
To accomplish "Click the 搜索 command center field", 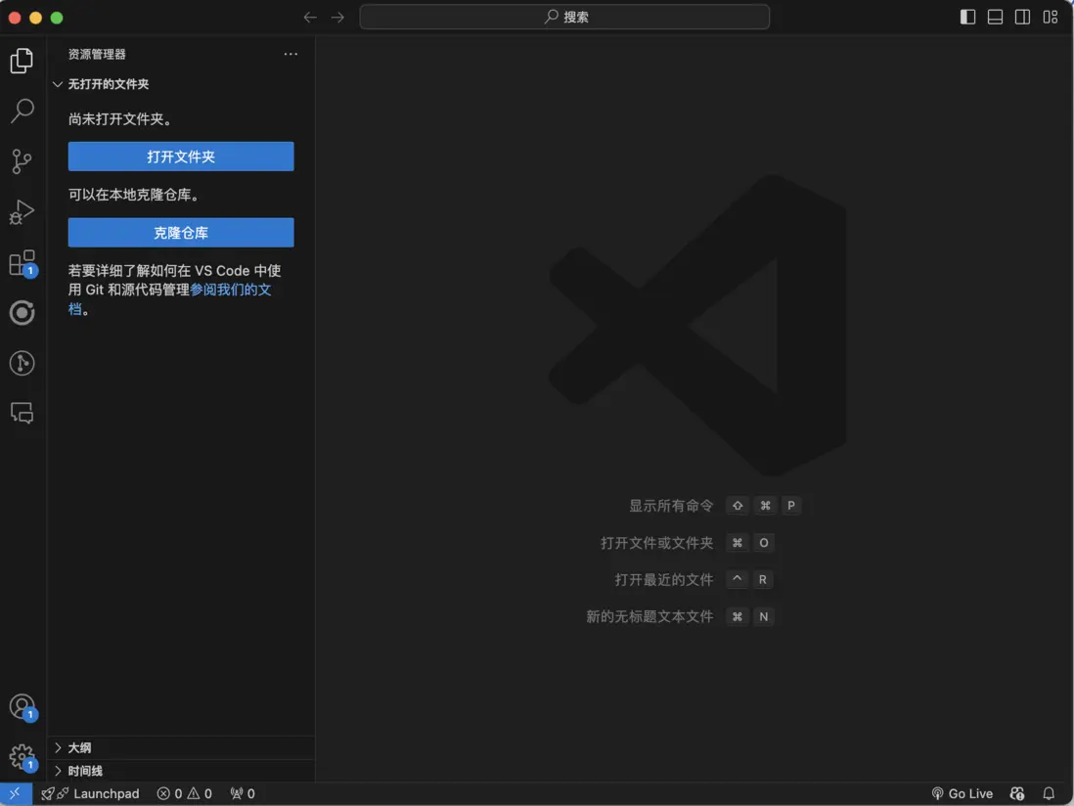I will [564, 17].
